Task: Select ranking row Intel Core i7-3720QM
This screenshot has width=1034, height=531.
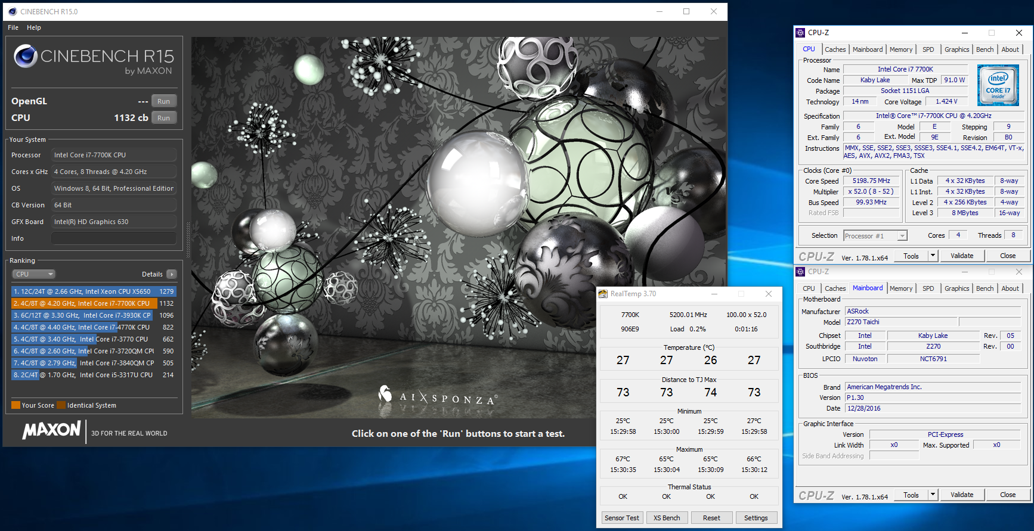Action: tap(94, 351)
